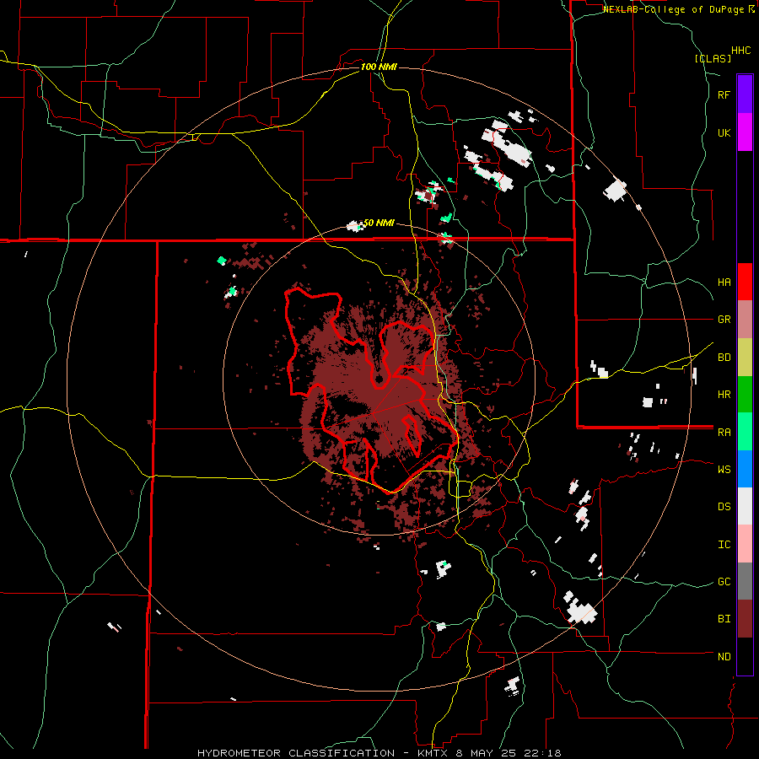The height and width of the screenshot is (759, 759).
Task: Click the BI label beside the legend
Action: [x=724, y=619]
